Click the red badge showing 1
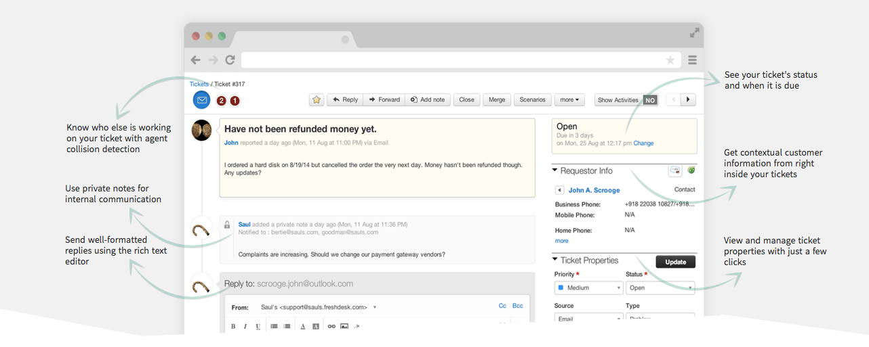The image size is (869, 347). [x=235, y=101]
